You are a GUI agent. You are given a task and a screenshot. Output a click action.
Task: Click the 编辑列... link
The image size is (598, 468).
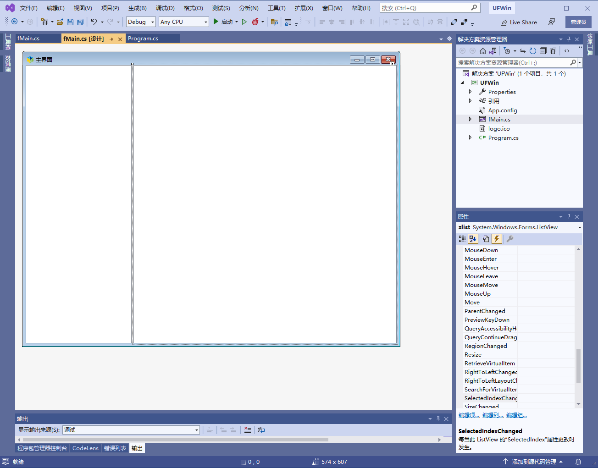(x=493, y=415)
